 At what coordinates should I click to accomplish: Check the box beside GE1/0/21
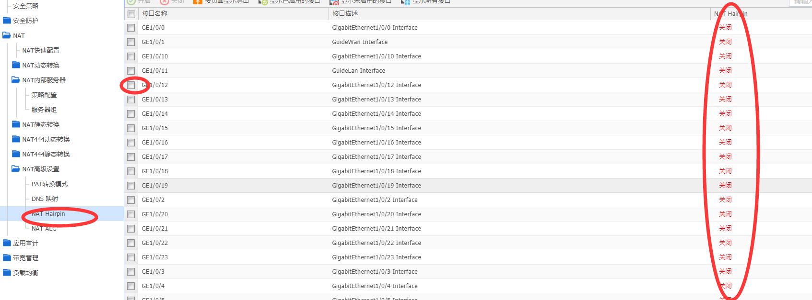[131, 229]
